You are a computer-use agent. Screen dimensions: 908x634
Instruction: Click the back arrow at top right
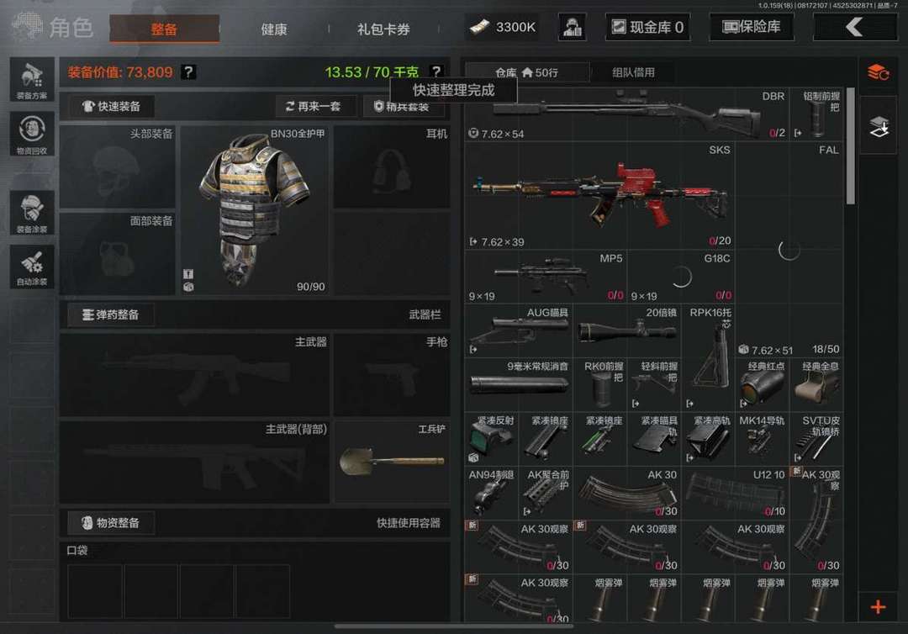pos(855,27)
